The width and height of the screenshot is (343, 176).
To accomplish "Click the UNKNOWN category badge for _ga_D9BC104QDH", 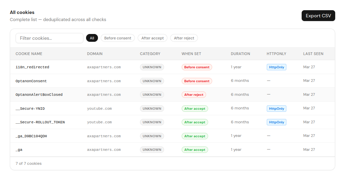I will tap(152, 136).
